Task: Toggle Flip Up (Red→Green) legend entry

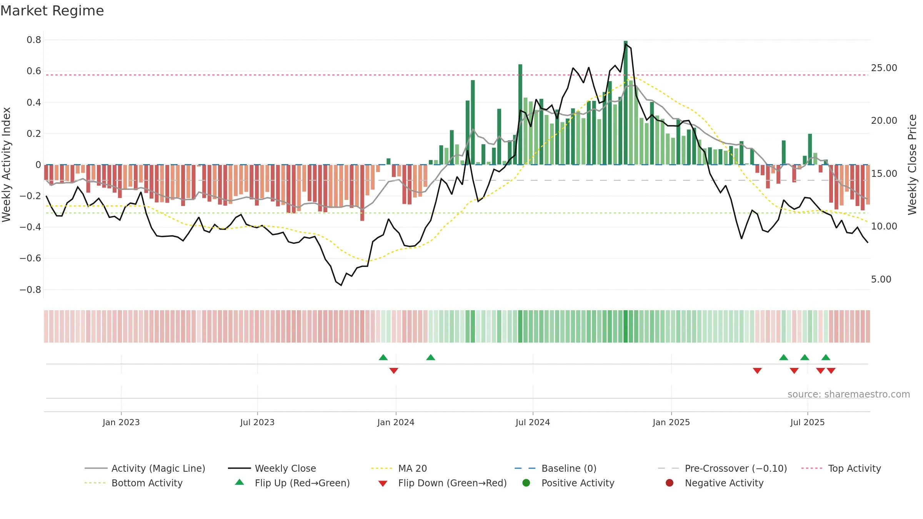Action: pos(292,483)
